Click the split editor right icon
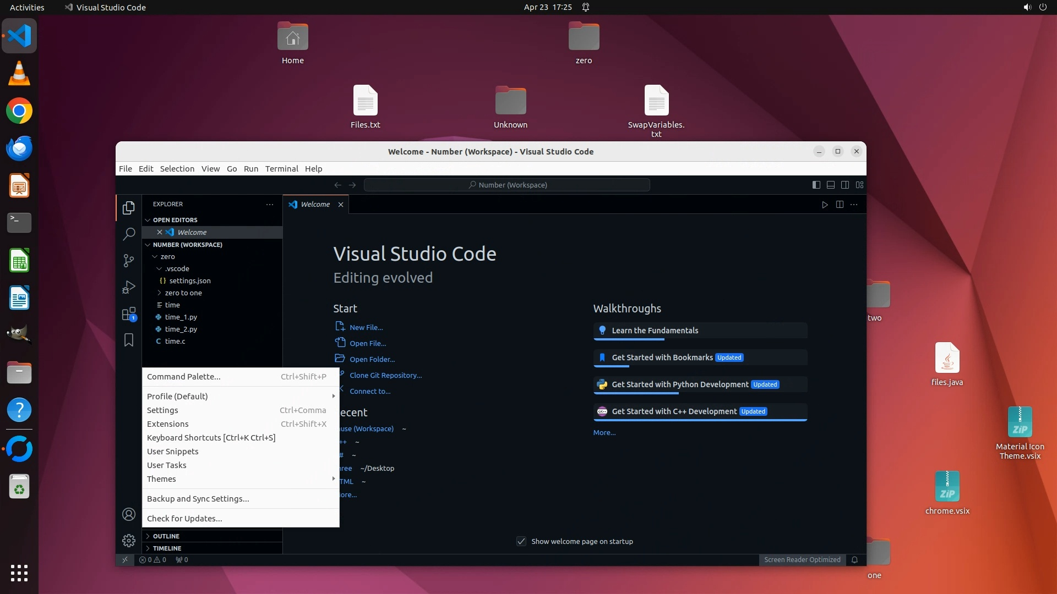 [840, 205]
